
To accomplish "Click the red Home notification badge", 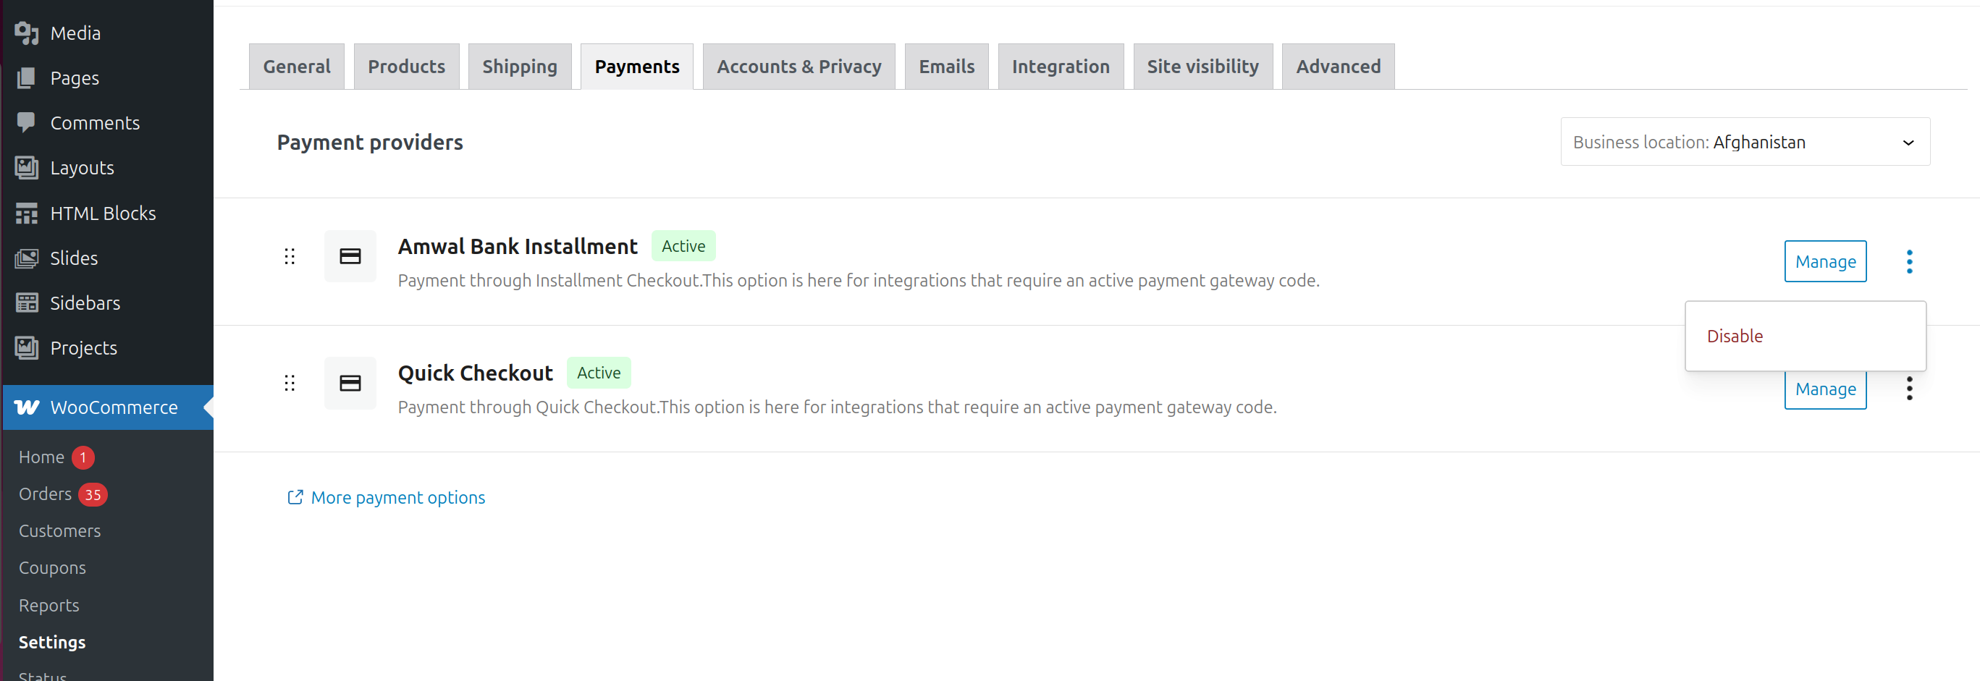I will [x=83, y=458].
